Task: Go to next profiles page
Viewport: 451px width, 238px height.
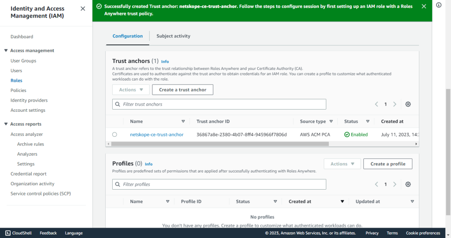Action: coord(395,184)
